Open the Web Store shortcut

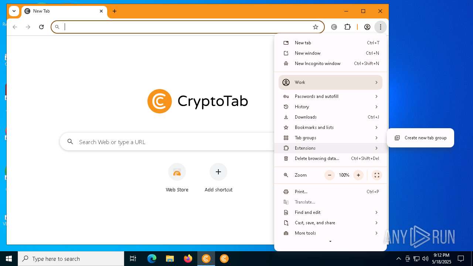click(177, 178)
